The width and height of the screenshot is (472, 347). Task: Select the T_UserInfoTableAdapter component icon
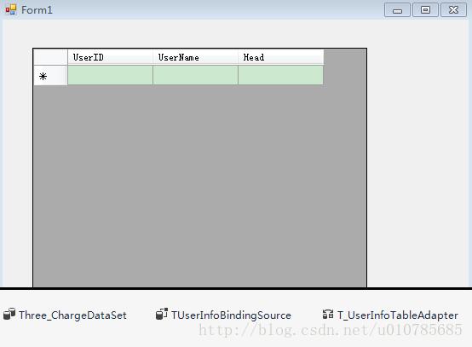[328, 314]
